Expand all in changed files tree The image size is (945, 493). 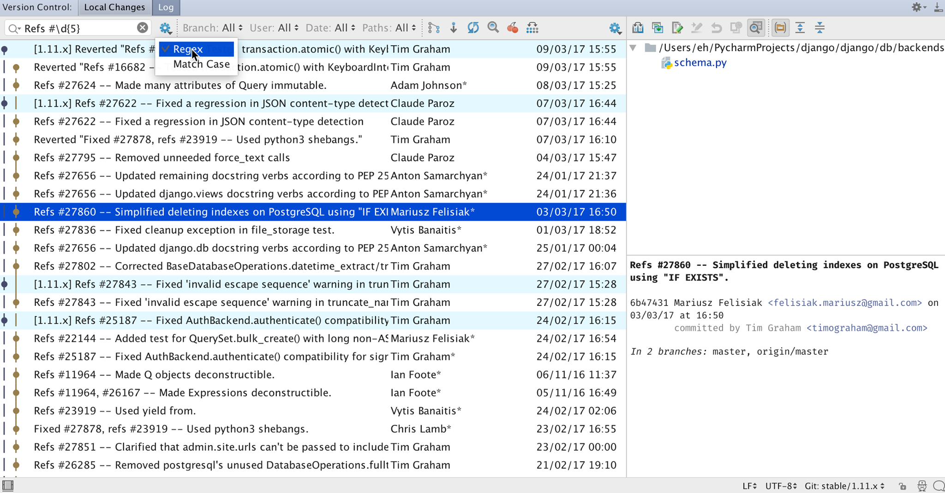(x=800, y=28)
